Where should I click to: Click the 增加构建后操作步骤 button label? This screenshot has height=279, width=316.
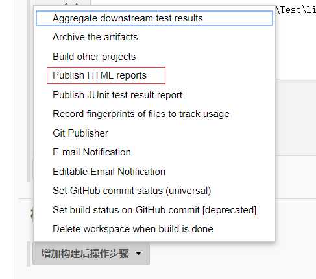point(85,254)
